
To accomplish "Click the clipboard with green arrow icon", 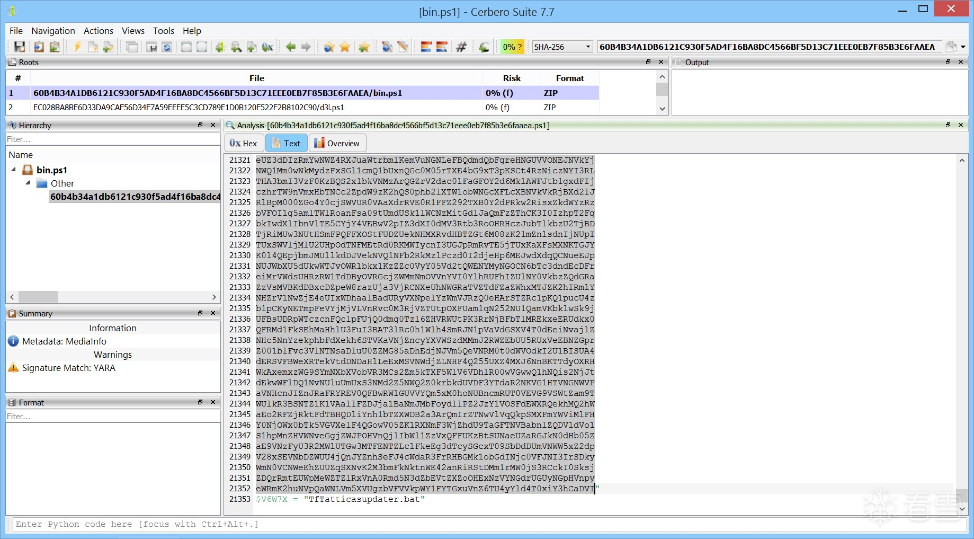I will [x=54, y=47].
